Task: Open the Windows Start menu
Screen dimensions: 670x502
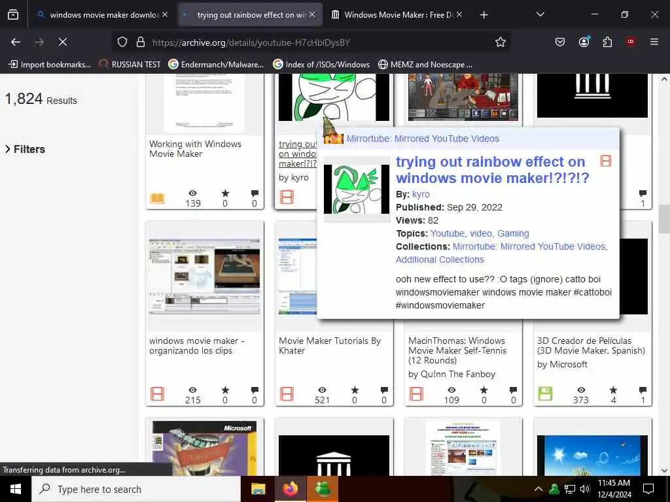Action: click(16, 489)
